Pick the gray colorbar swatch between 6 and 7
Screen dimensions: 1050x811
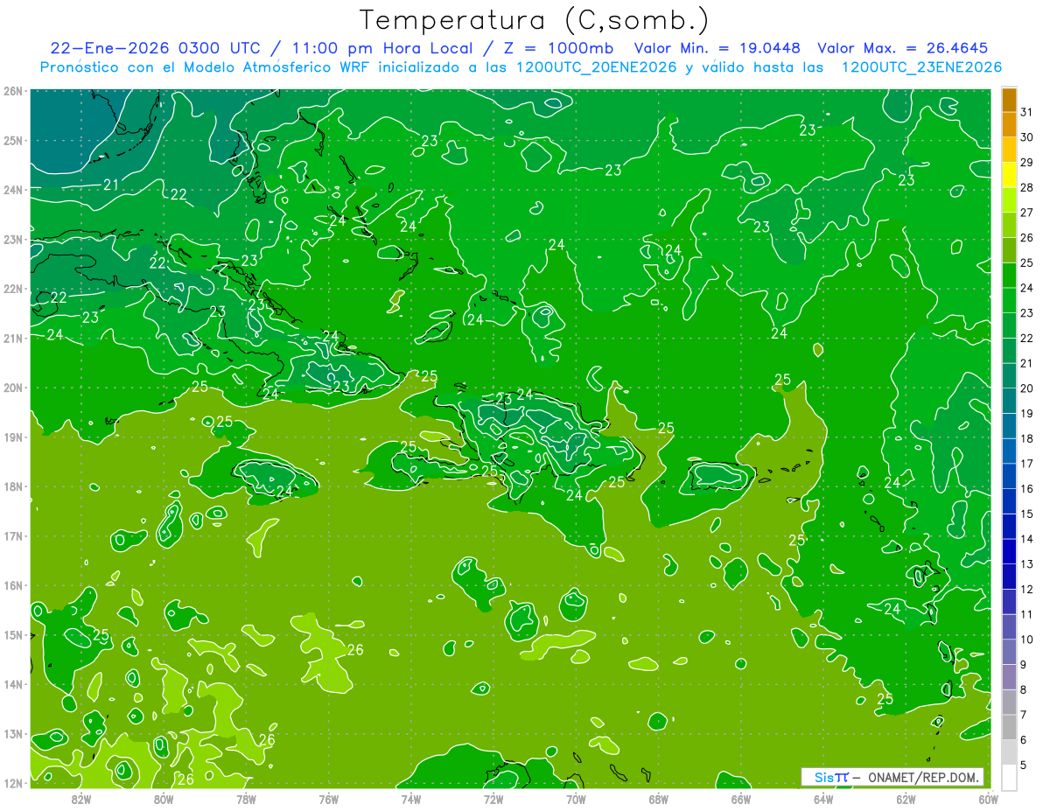coord(1009,727)
